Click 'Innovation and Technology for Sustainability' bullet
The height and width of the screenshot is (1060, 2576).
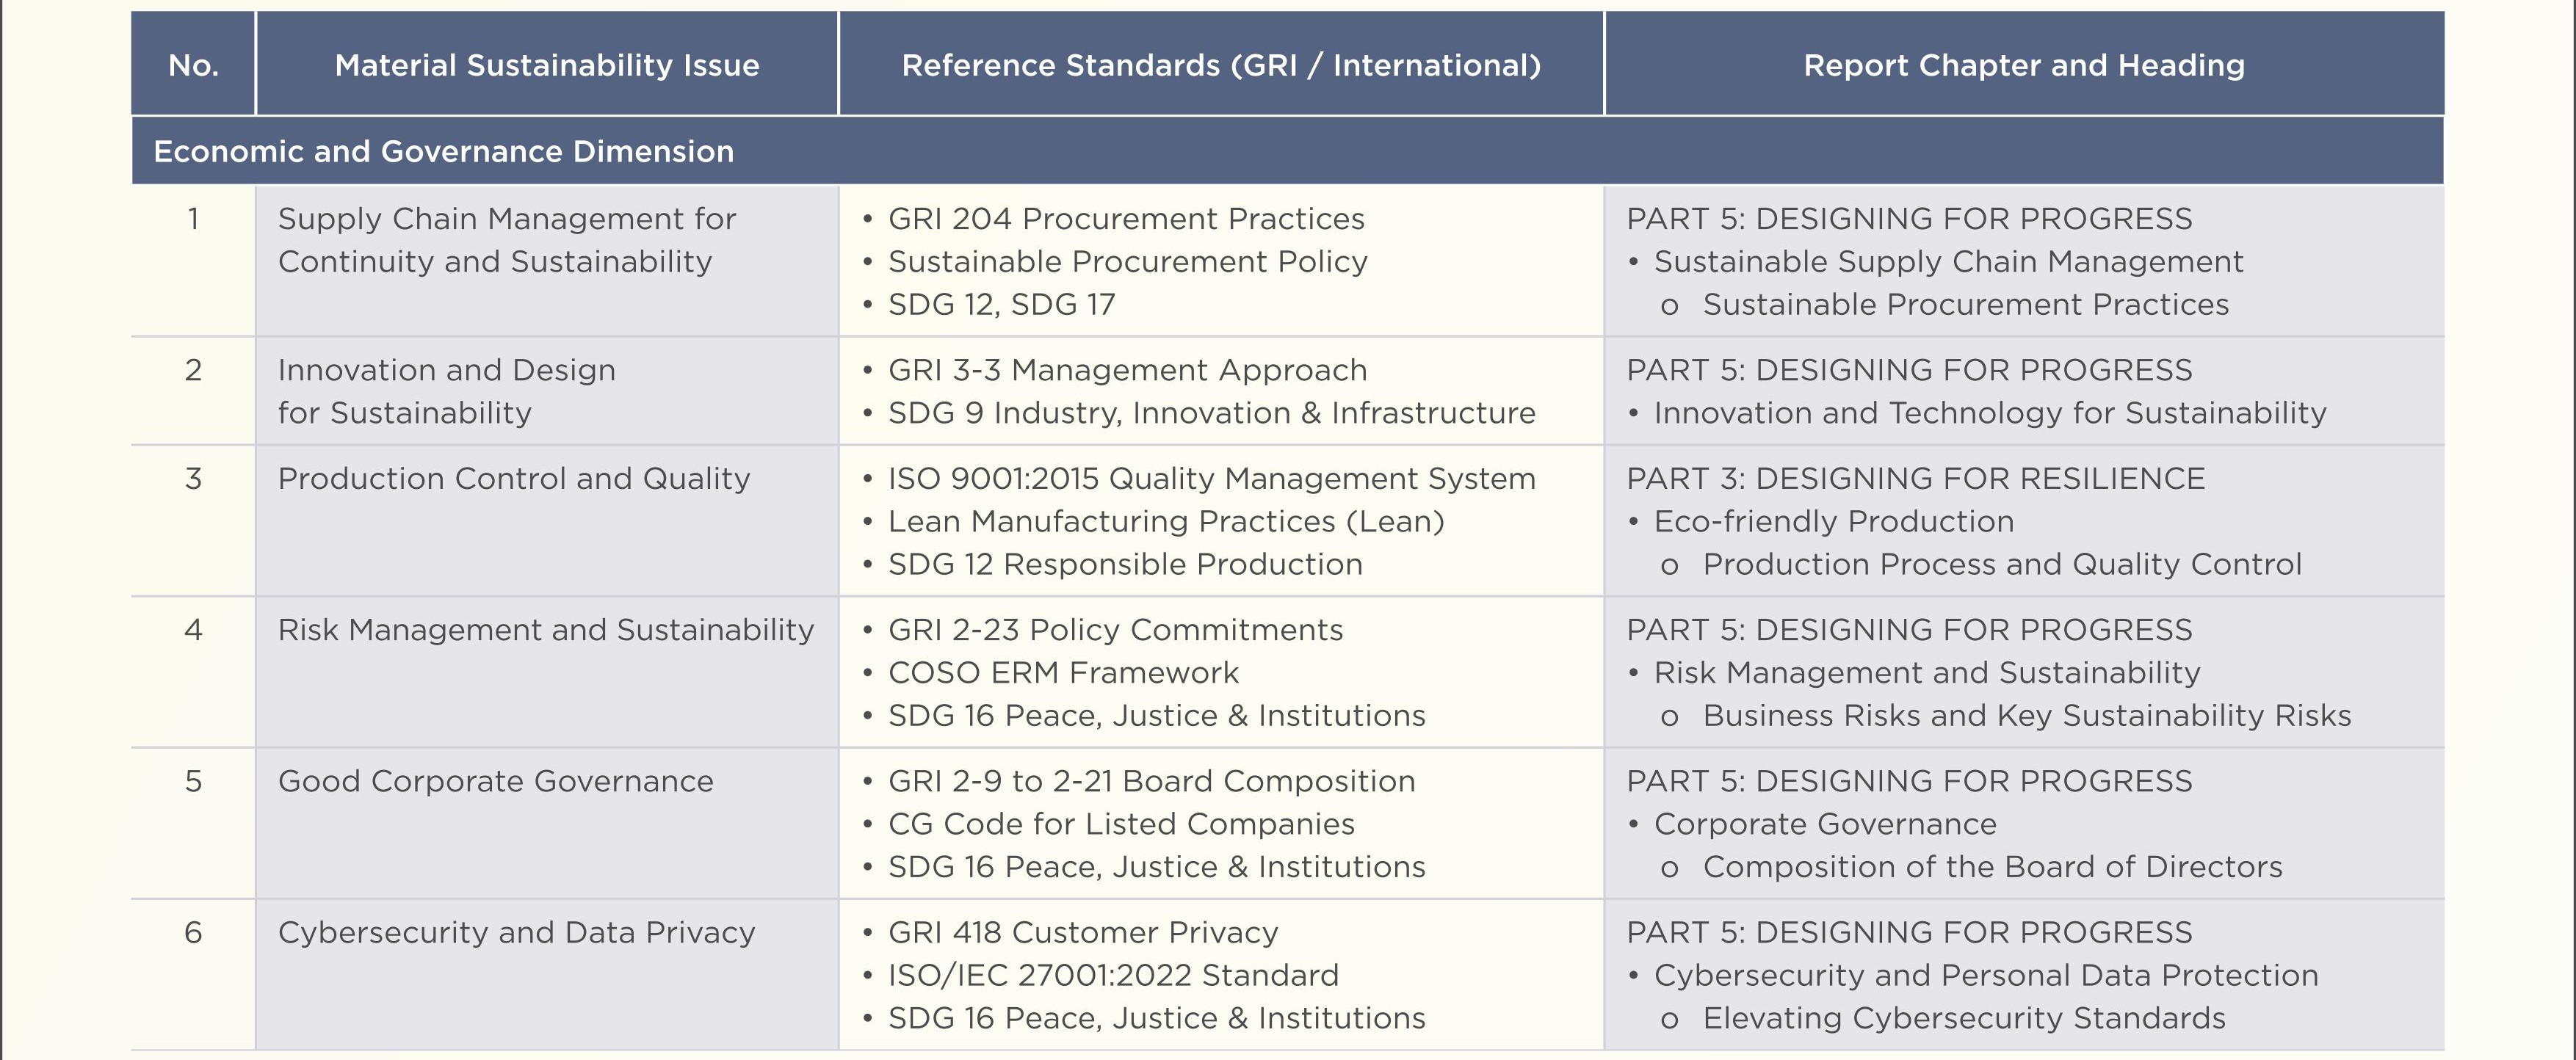pos(1990,413)
